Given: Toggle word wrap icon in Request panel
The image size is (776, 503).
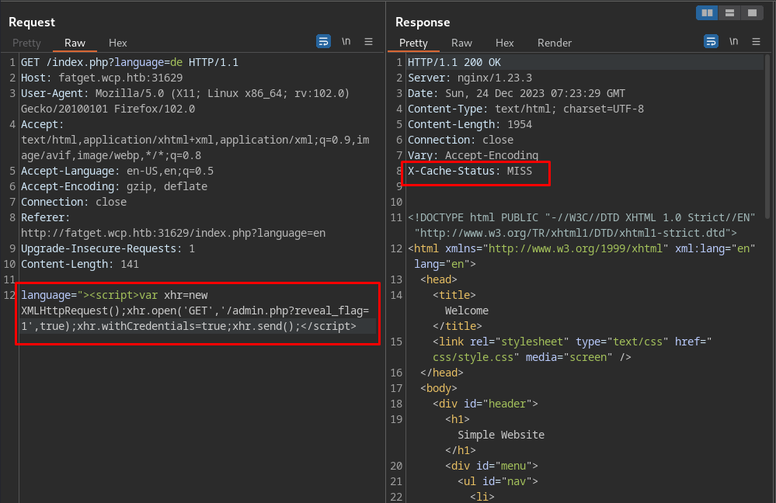Looking at the screenshot, I should (323, 42).
